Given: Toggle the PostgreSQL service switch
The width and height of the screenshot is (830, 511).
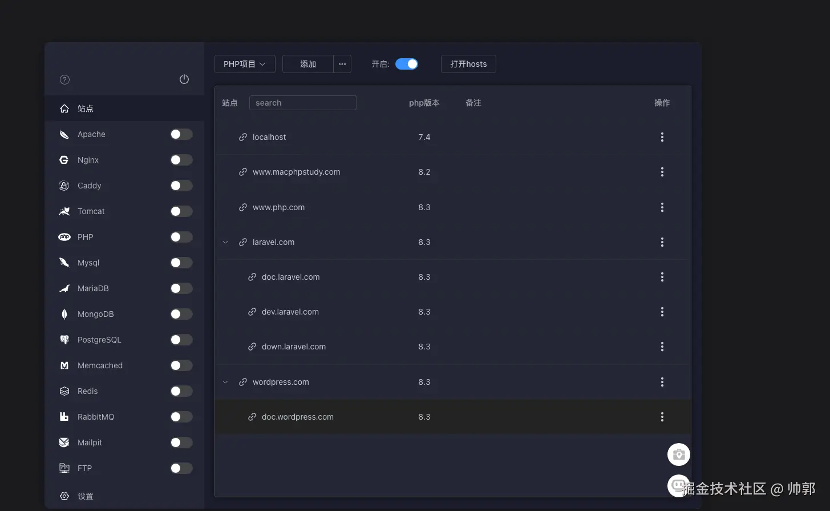Looking at the screenshot, I should [181, 340].
